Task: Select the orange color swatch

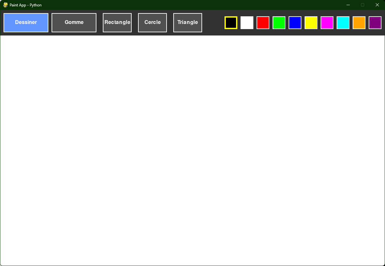Action: pyautogui.click(x=359, y=23)
